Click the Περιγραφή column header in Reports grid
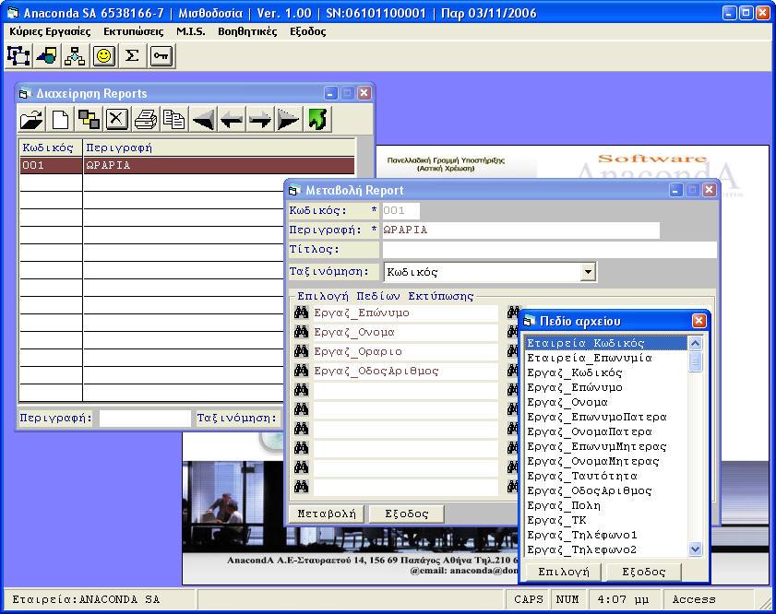Viewport: 776px width, 614px height. [220, 148]
